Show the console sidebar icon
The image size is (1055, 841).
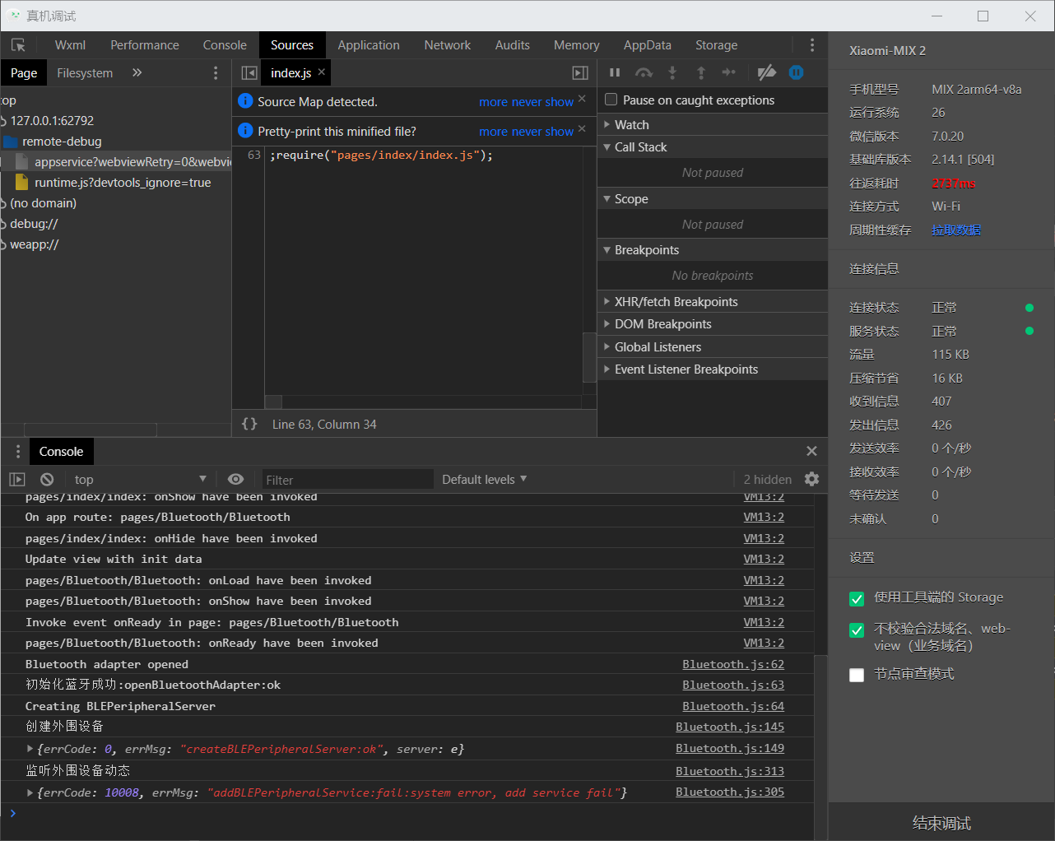tap(17, 479)
